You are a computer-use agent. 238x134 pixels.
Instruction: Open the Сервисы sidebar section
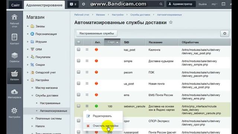coord(15,57)
